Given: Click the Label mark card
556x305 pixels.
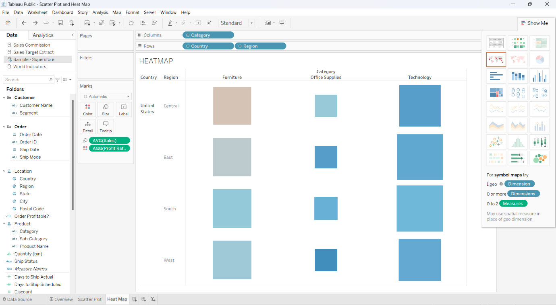Looking at the screenshot, I should [x=123, y=109].
